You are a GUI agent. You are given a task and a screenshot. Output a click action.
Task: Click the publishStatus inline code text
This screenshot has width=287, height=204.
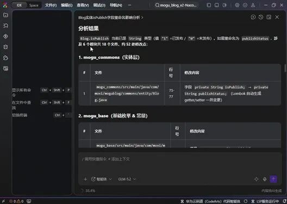255,39
